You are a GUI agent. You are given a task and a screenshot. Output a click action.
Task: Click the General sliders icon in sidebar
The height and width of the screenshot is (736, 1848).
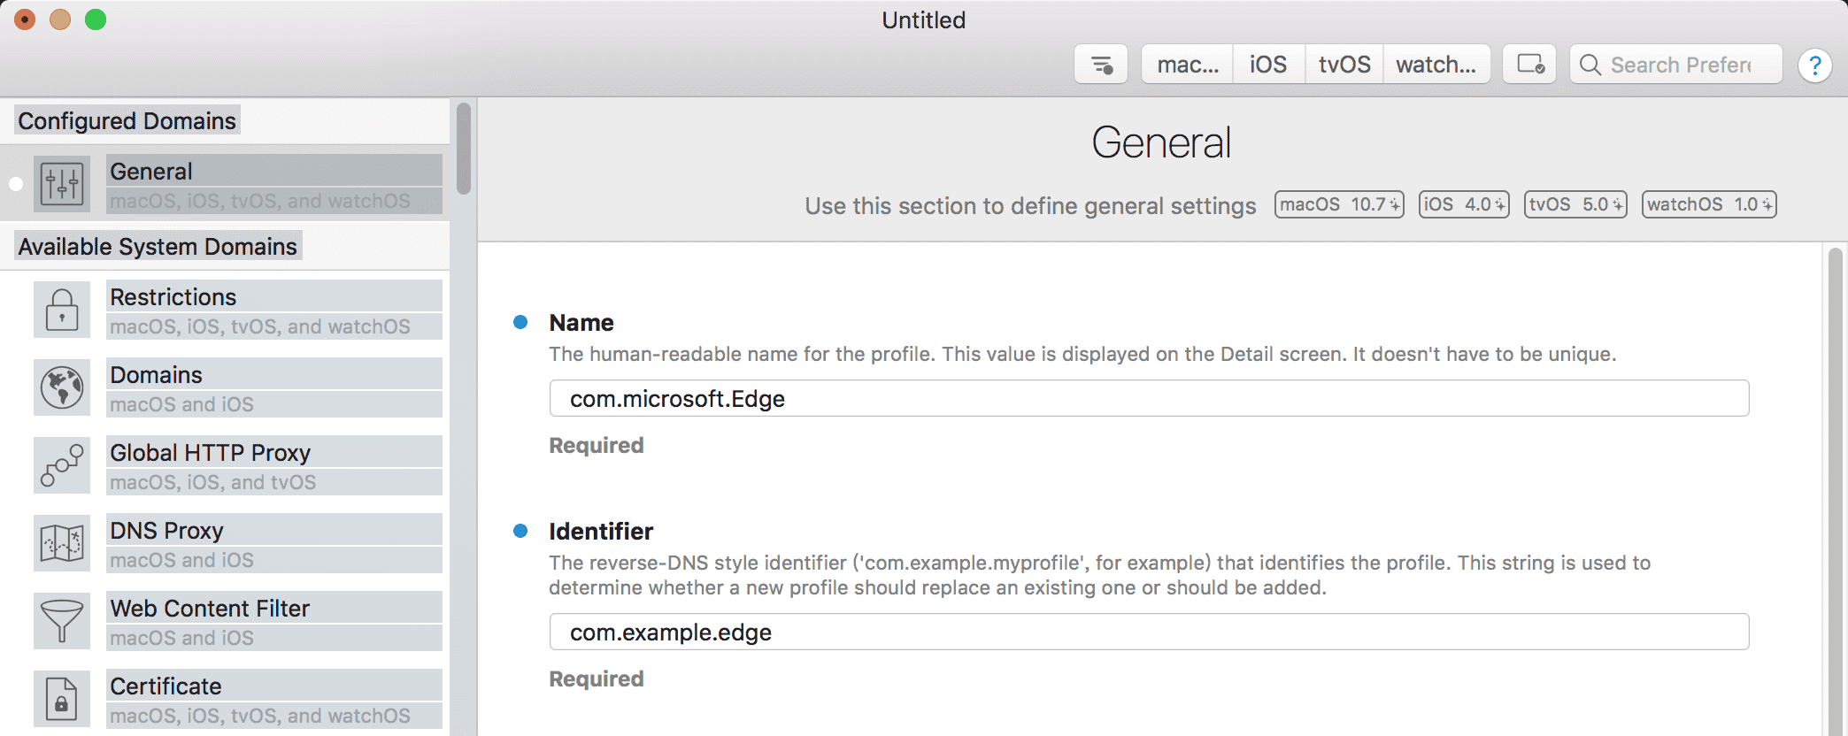[x=62, y=184]
